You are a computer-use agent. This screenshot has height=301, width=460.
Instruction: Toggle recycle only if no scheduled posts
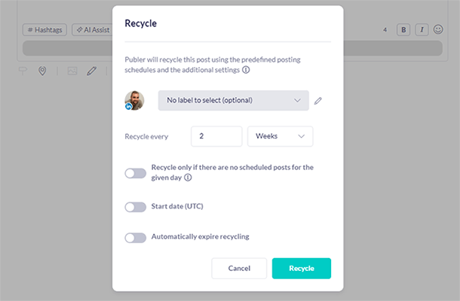[x=135, y=173]
